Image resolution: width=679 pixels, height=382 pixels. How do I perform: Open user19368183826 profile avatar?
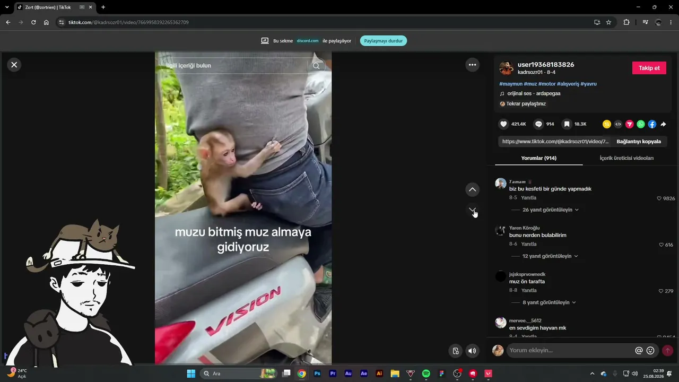(506, 68)
